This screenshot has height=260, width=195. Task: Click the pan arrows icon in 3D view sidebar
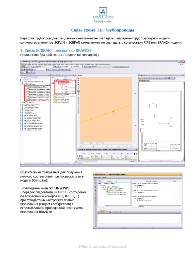tap(78, 93)
